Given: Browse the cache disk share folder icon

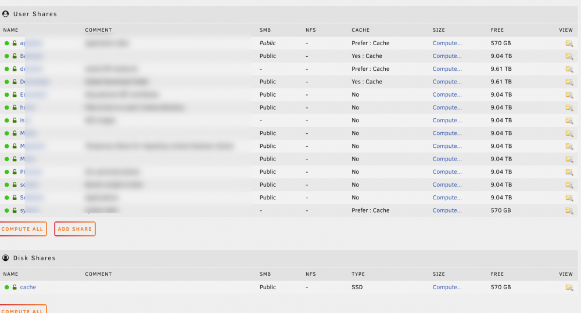Looking at the screenshot, I should point(569,287).
